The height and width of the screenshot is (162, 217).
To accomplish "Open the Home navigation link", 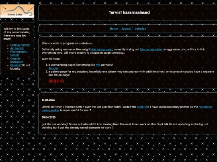I will [114, 29].
